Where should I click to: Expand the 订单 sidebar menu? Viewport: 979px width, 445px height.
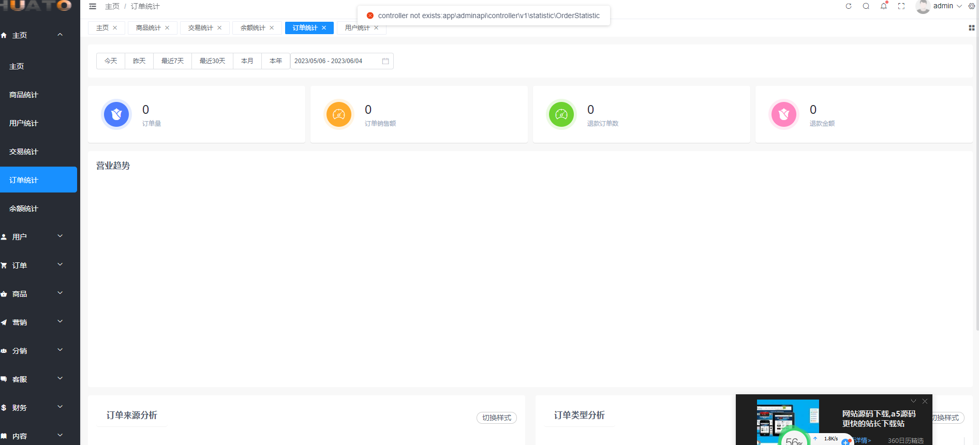pyautogui.click(x=60, y=264)
